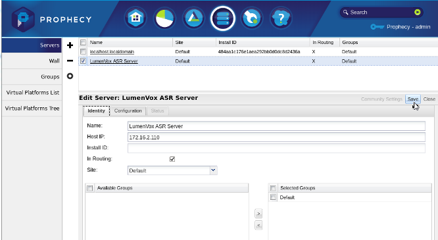The image size is (438, 240).
Task: Open Virtual Platforms Tree
Action: coord(32,108)
